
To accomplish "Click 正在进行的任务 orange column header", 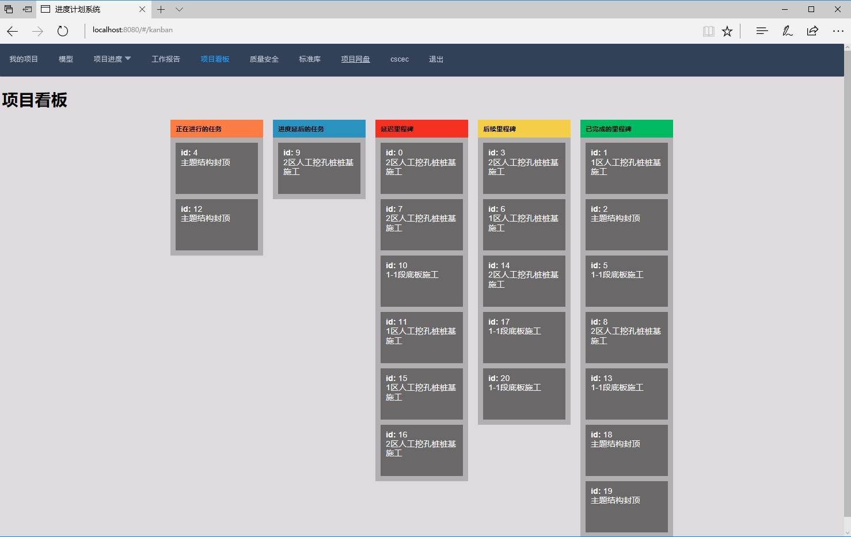I will tap(216, 129).
